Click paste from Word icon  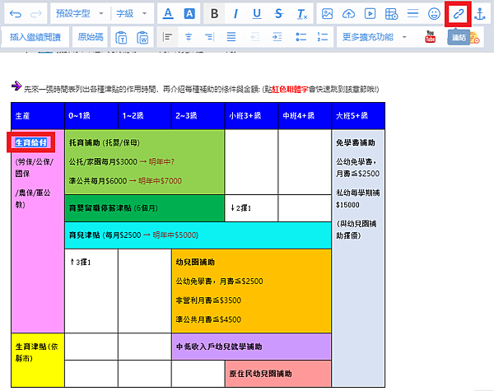[x=142, y=38]
